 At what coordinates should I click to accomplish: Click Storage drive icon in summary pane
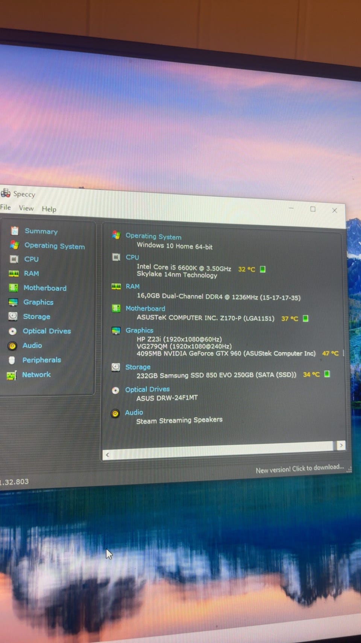[x=116, y=367]
